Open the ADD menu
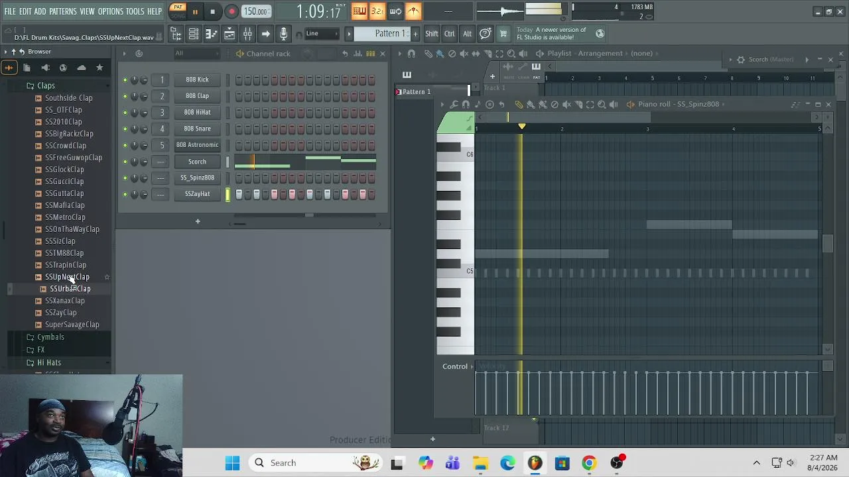This screenshot has height=477, width=849. [x=40, y=11]
